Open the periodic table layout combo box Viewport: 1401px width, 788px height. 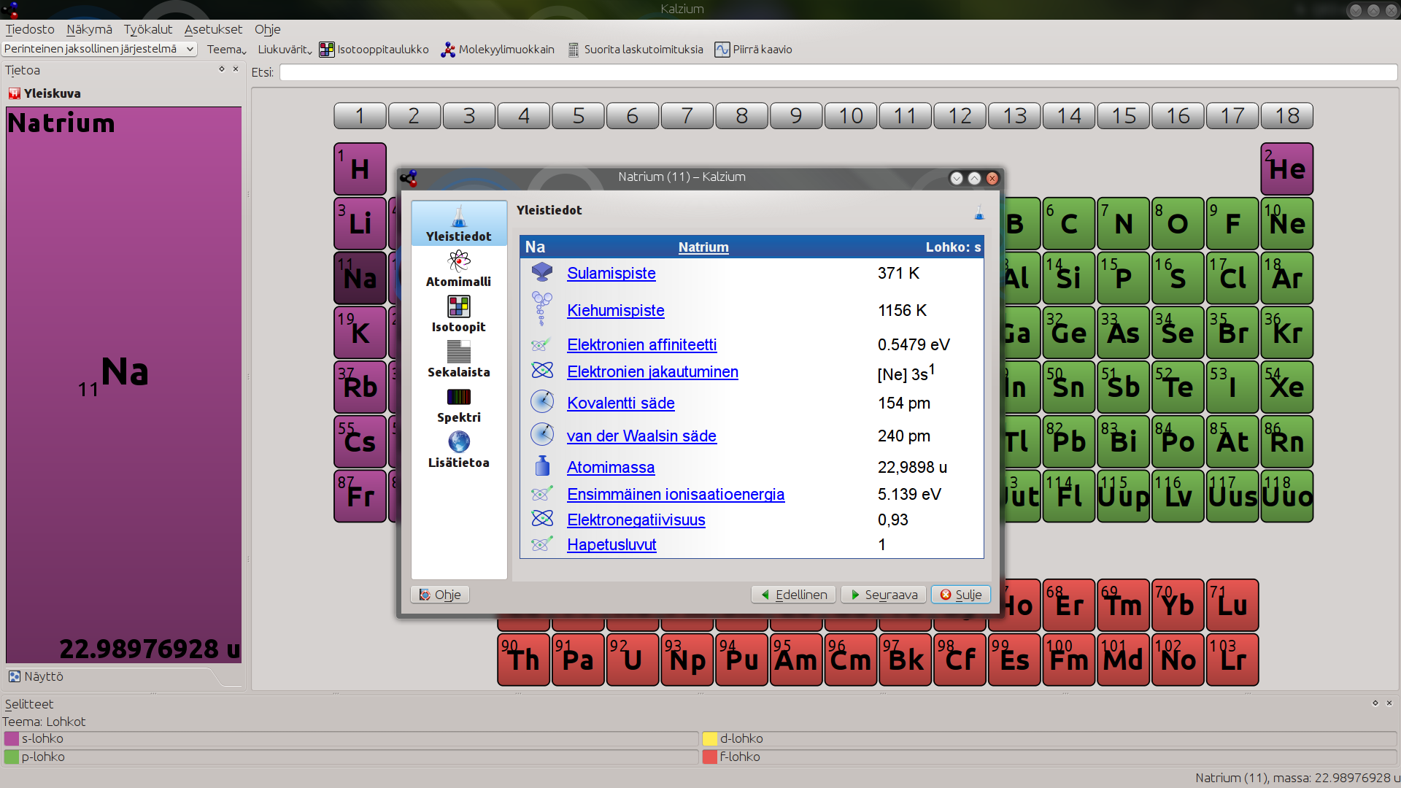click(99, 49)
